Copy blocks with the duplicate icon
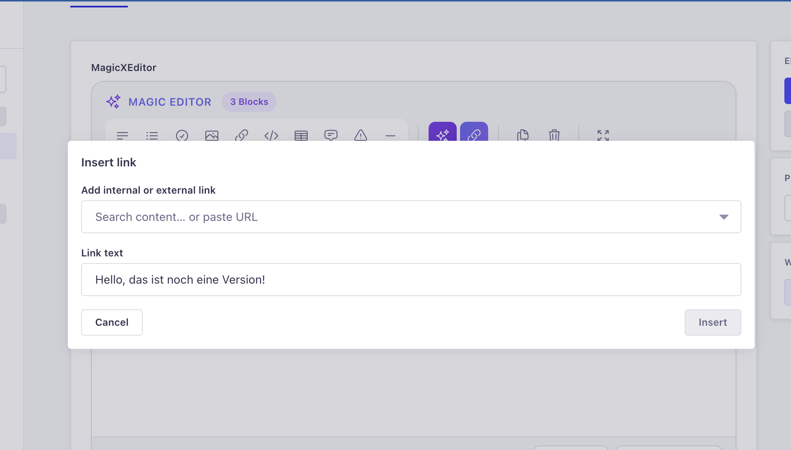Screen dimensions: 791x450 (523, 135)
